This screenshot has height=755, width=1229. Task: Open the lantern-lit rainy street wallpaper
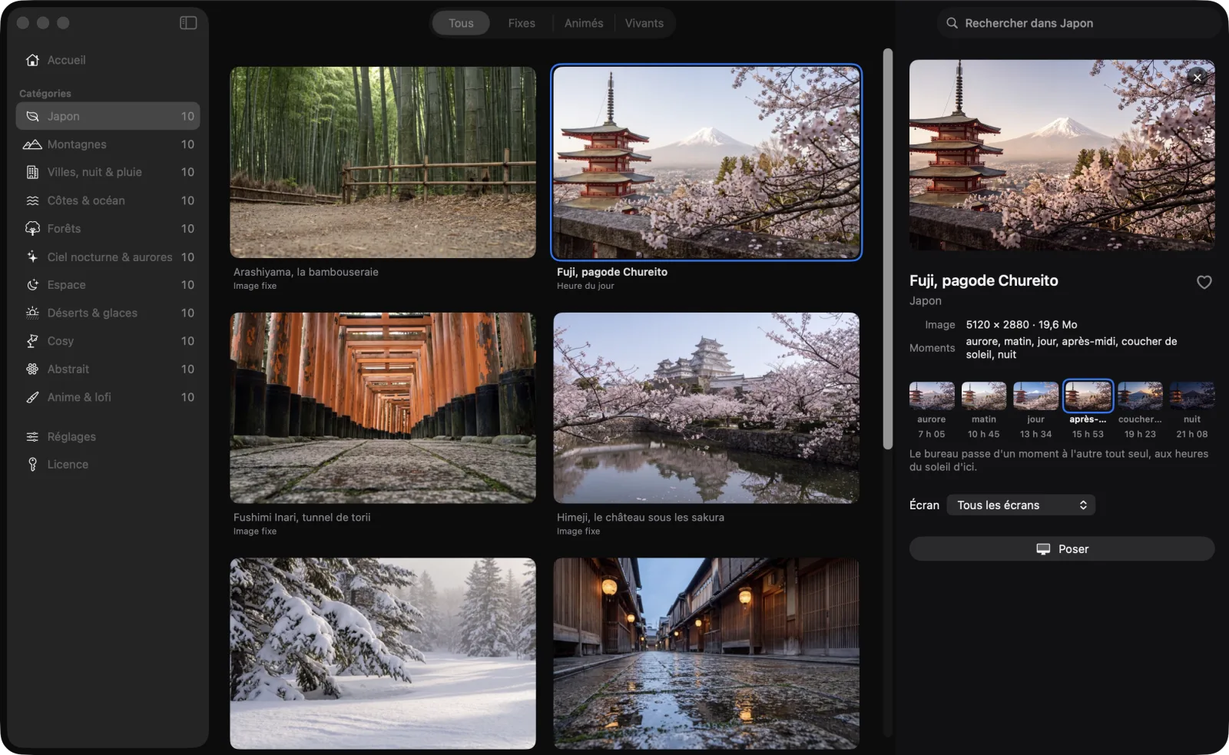click(x=706, y=654)
